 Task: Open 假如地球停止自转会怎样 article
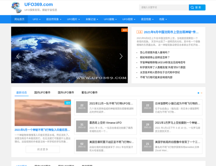click(x=155, y=57)
